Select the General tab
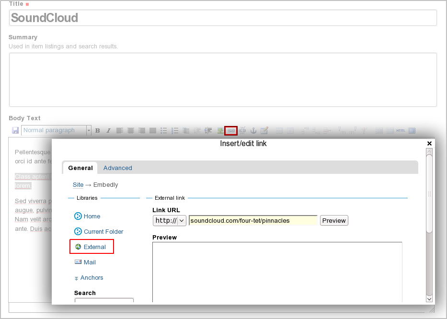This screenshot has width=447, height=319. coord(80,168)
